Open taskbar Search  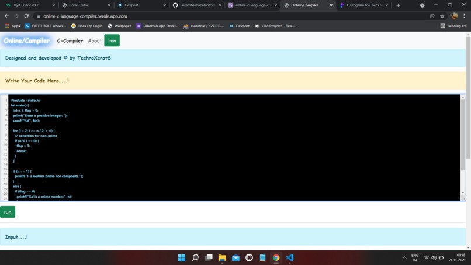pos(195,258)
